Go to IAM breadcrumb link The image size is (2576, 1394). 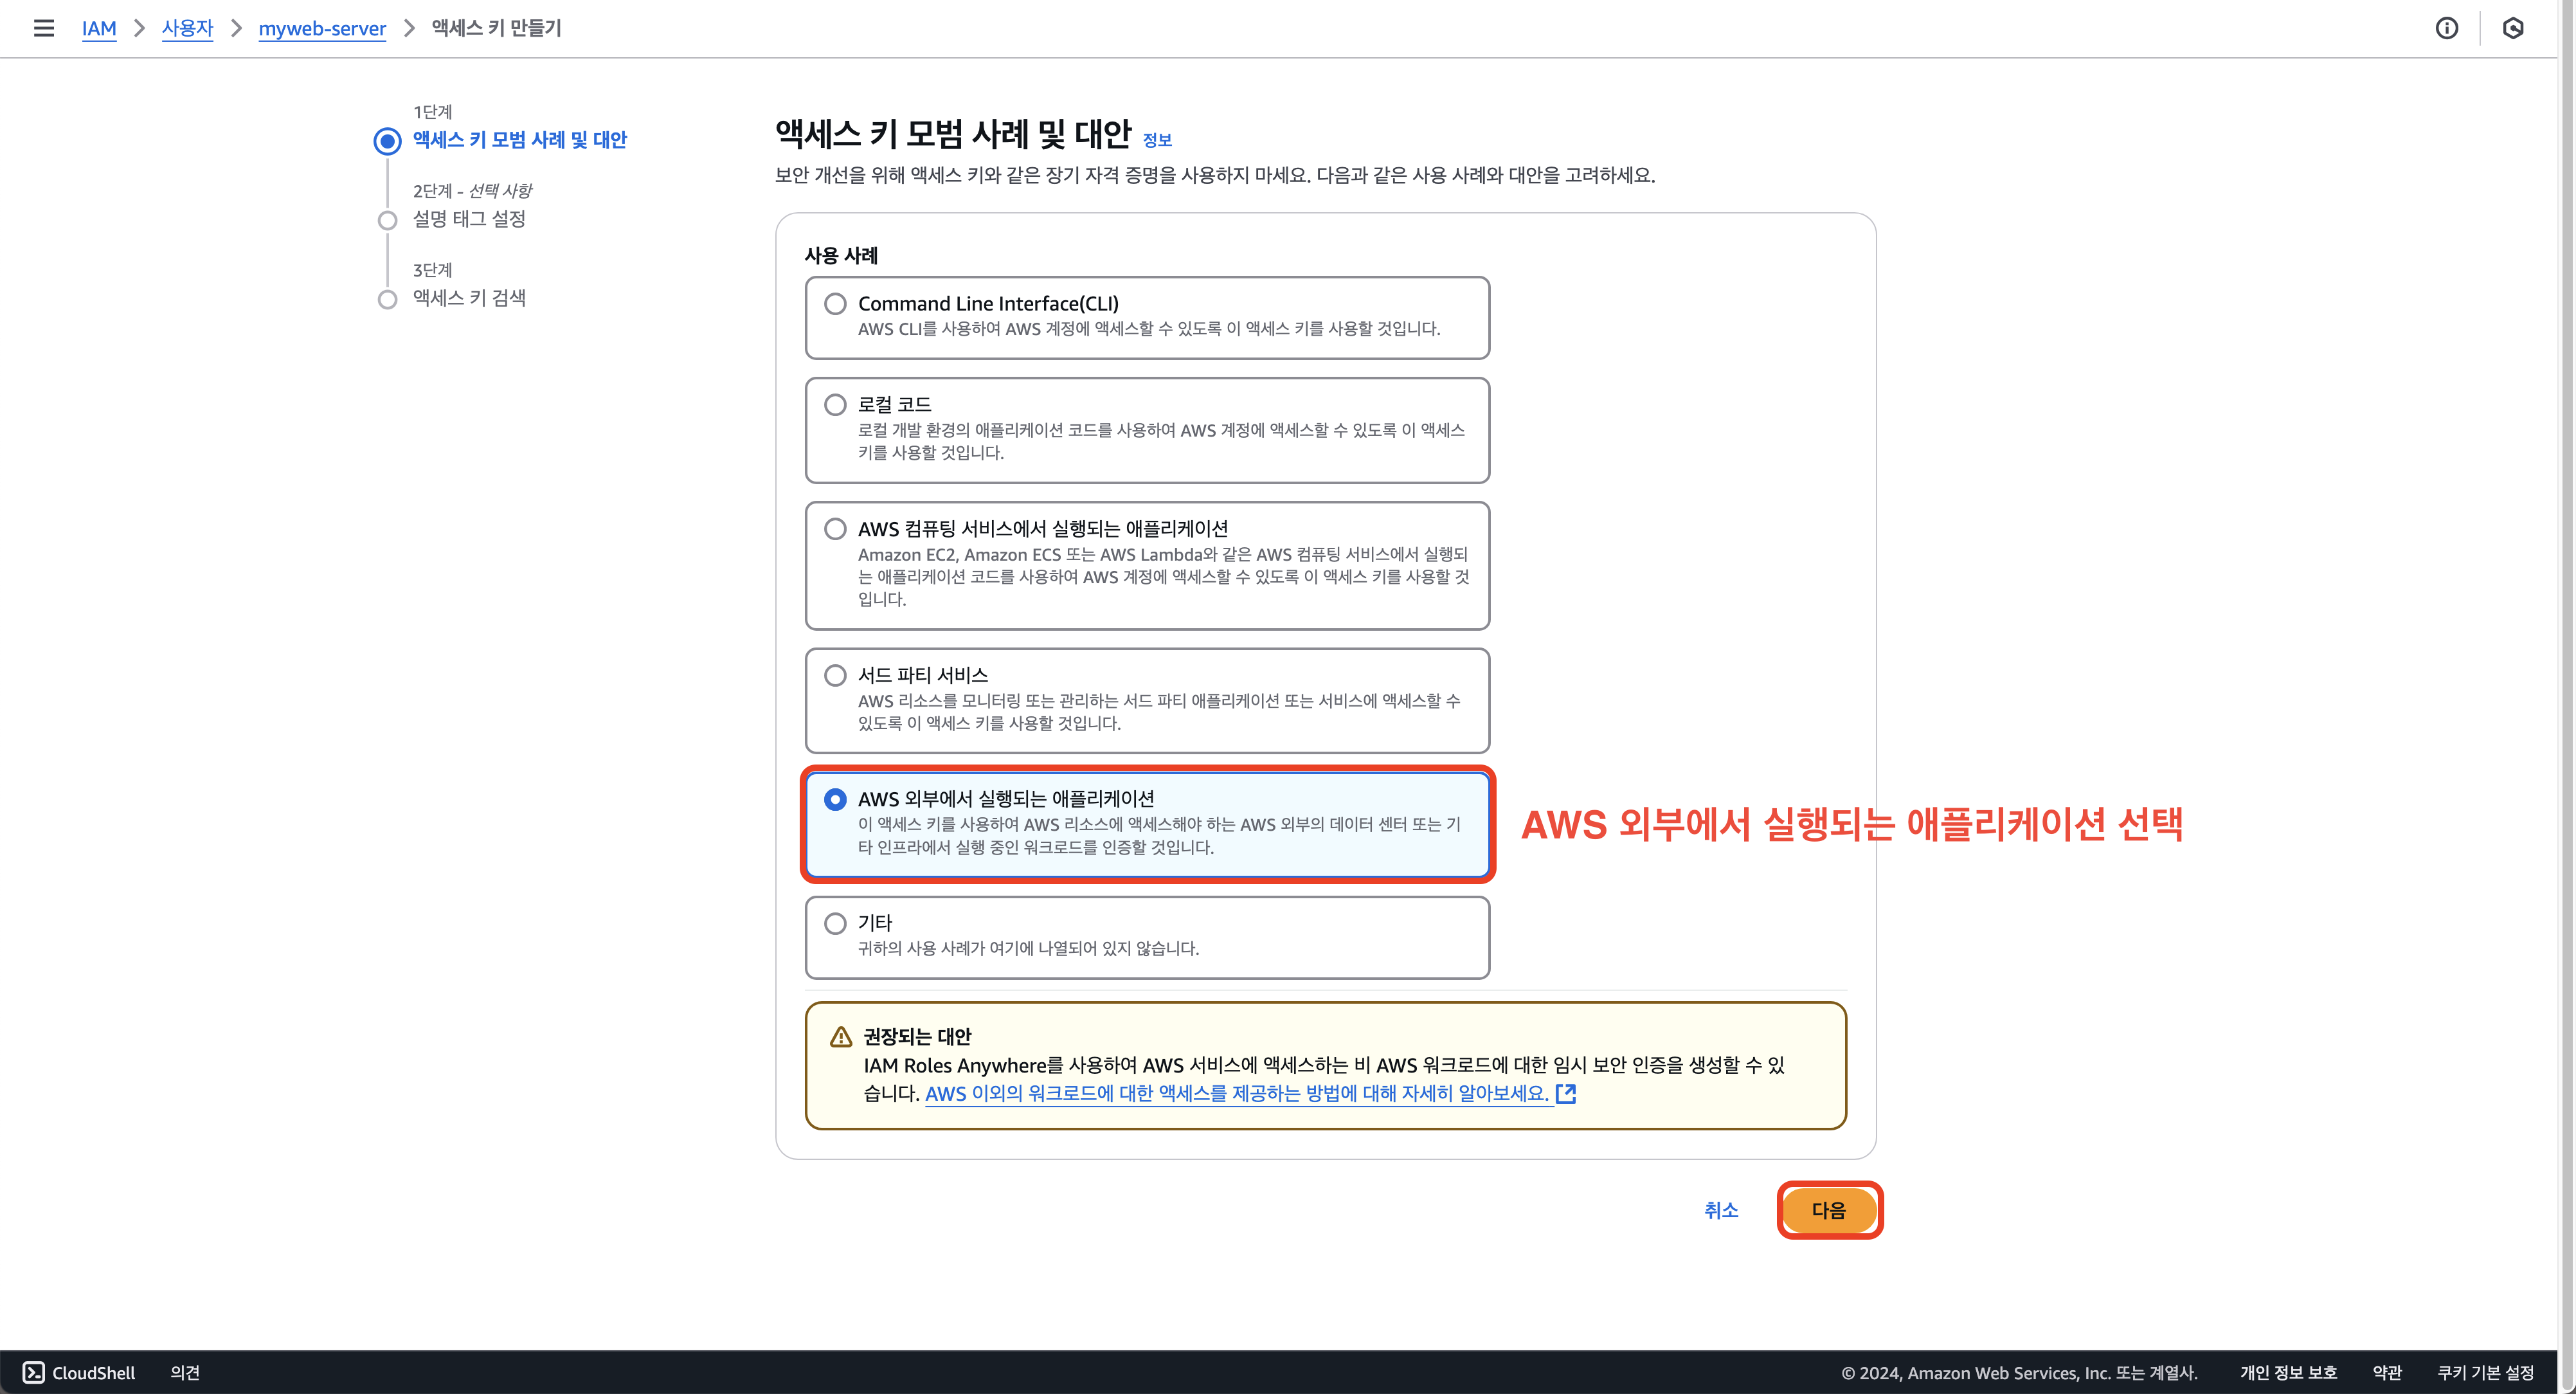point(99,28)
